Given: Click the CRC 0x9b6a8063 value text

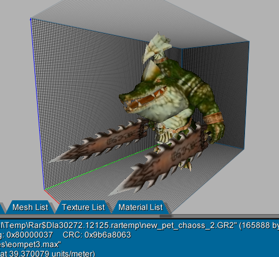Looking at the screenshot, I should click(97, 235).
